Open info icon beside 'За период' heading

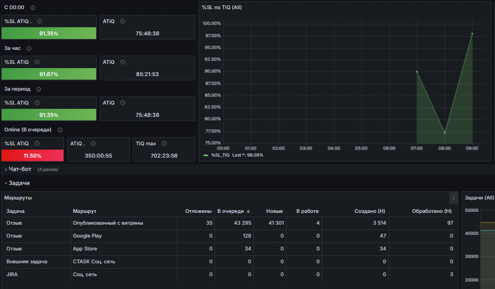coord(39,89)
